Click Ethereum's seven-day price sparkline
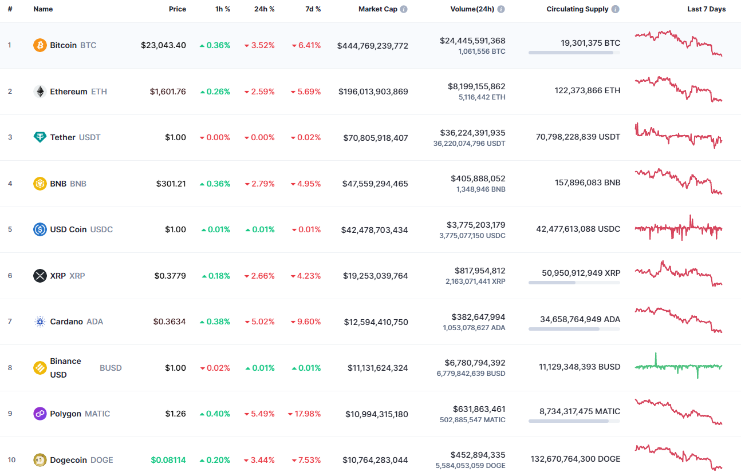 (679, 90)
